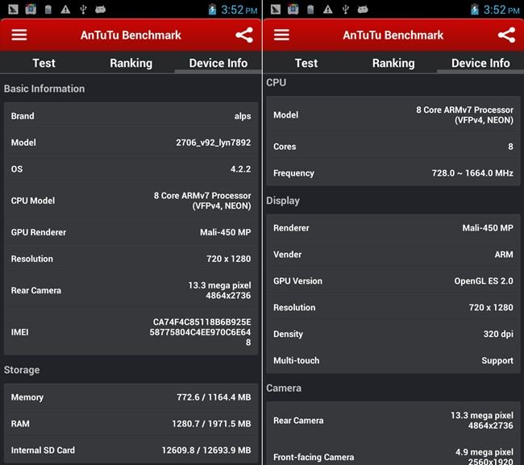
Task: Tap Camera section header
Action: (x=284, y=388)
